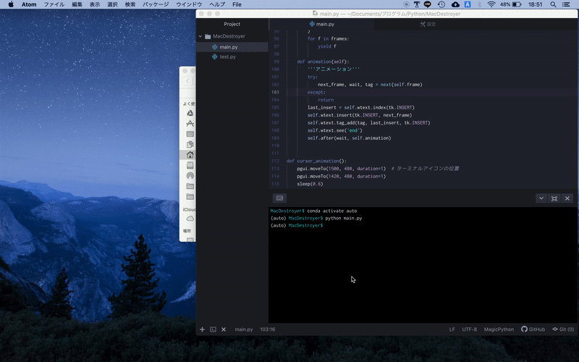Open the GitHub panel from status bar
The height and width of the screenshot is (362, 579).
pos(533,329)
